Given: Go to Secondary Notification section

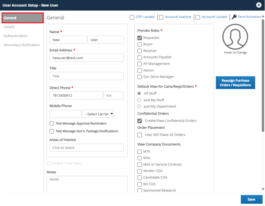Looking at the screenshot, I should tap(22, 45).
